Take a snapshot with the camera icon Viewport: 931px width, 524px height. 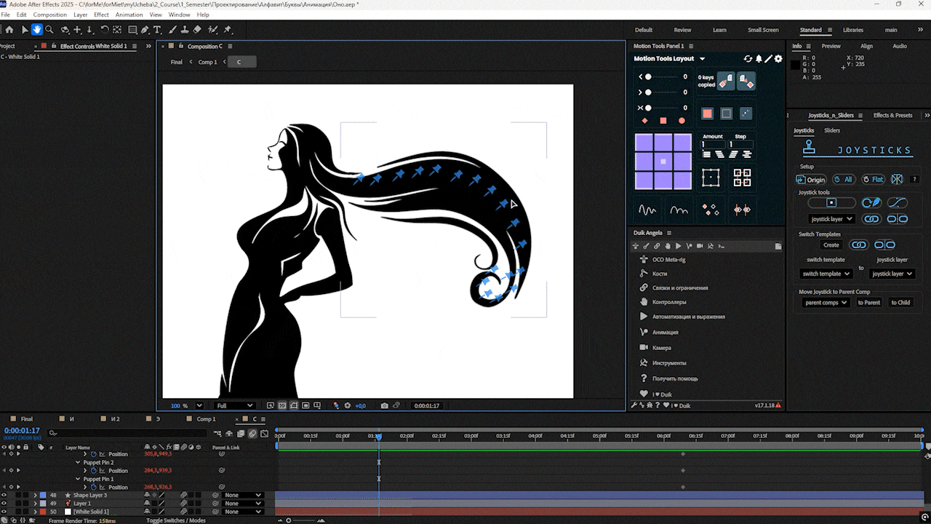385,405
